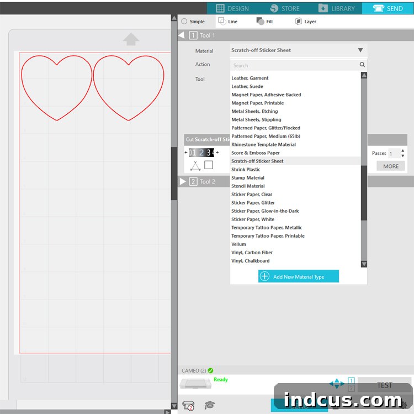Choose Leather, Suede material
The width and height of the screenshot is (414, 414).
(x=247, y=86)
